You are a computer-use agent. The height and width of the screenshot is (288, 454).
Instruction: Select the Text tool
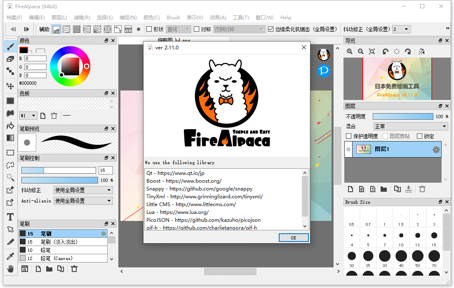[x=10, y=217]
